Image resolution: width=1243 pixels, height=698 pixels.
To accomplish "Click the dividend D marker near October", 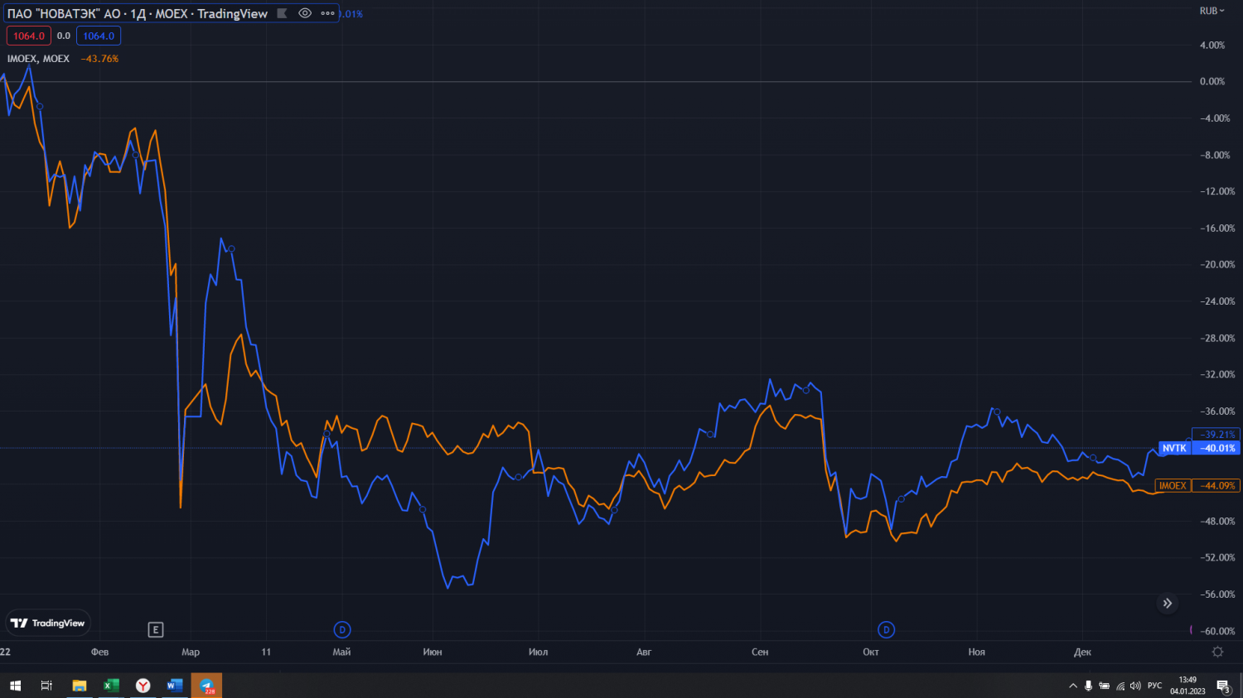I will [x=886, y=630].
